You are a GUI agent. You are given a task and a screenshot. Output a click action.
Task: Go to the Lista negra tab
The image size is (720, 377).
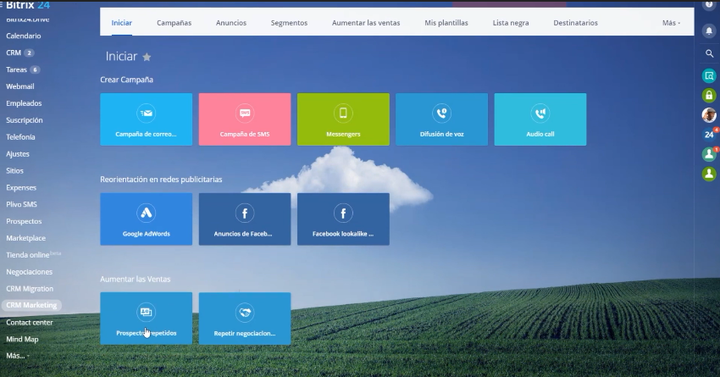pyautogui.click(x=511, y=23)
